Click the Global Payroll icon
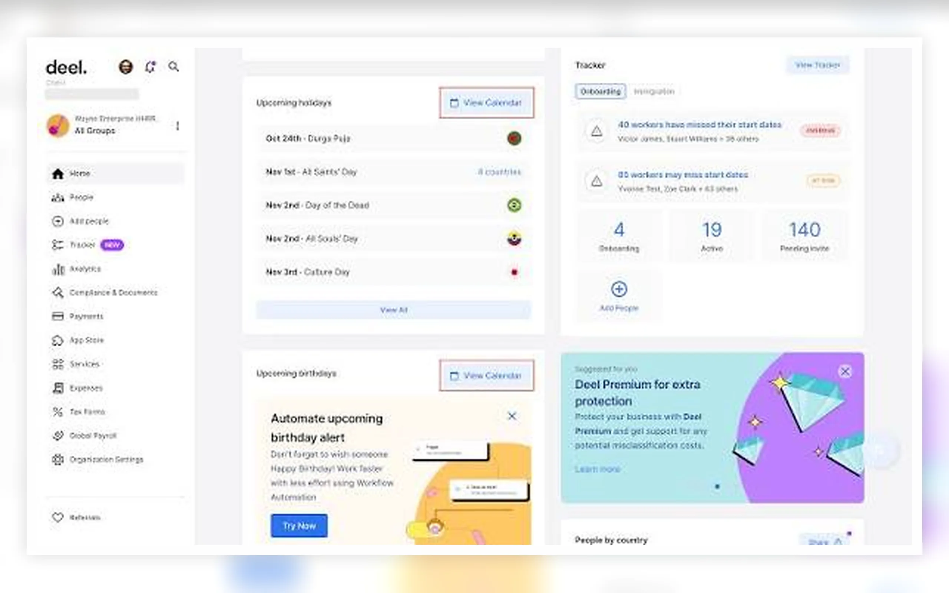949x593 pixels. pos(58,435)
